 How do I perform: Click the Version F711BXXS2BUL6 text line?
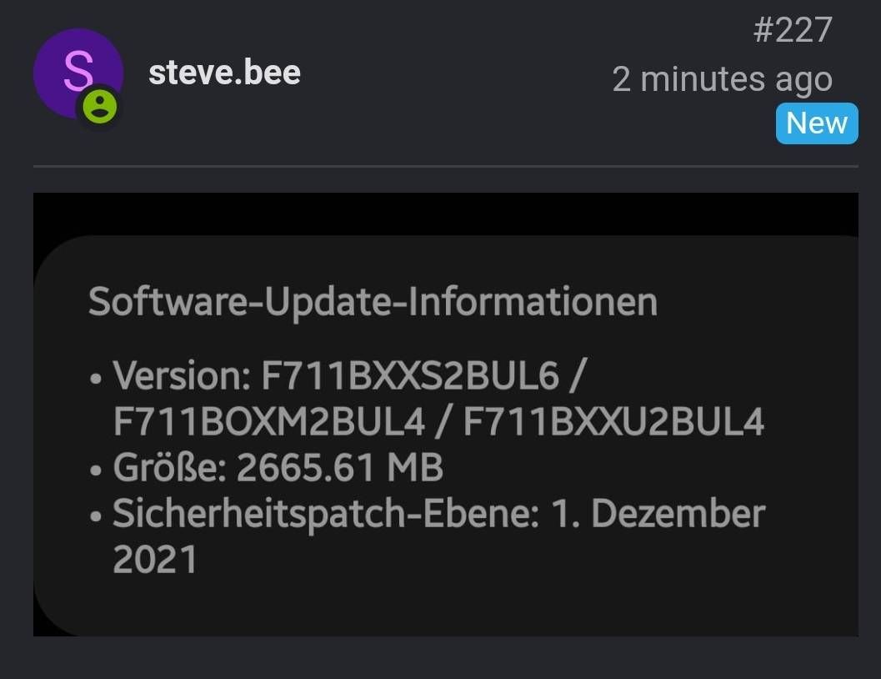click(349, 375)
